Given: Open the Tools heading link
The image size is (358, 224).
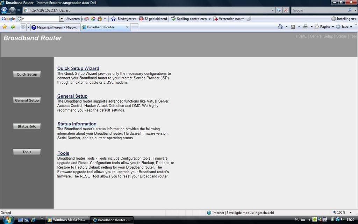Looking at the screenshot, I should tap(63, 153).
